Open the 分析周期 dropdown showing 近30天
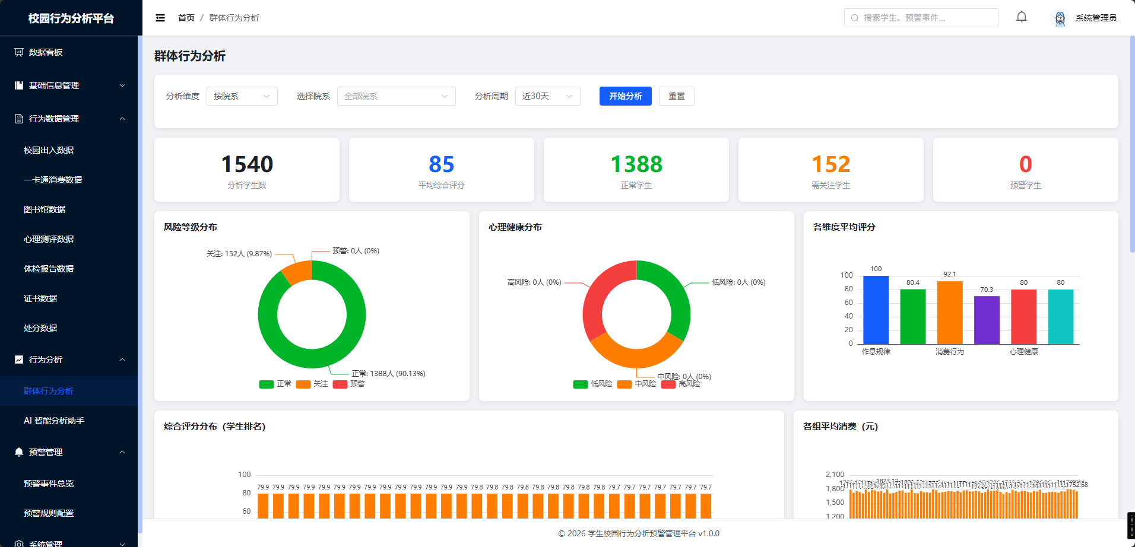This screenshot has width=1135, height=547. click(548, 96)
